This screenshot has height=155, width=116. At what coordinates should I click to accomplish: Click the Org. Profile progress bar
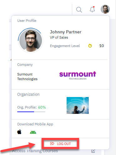pos(31,112)
